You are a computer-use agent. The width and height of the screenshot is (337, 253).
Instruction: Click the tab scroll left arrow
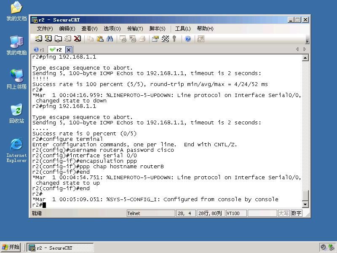(x=297, y=49)
